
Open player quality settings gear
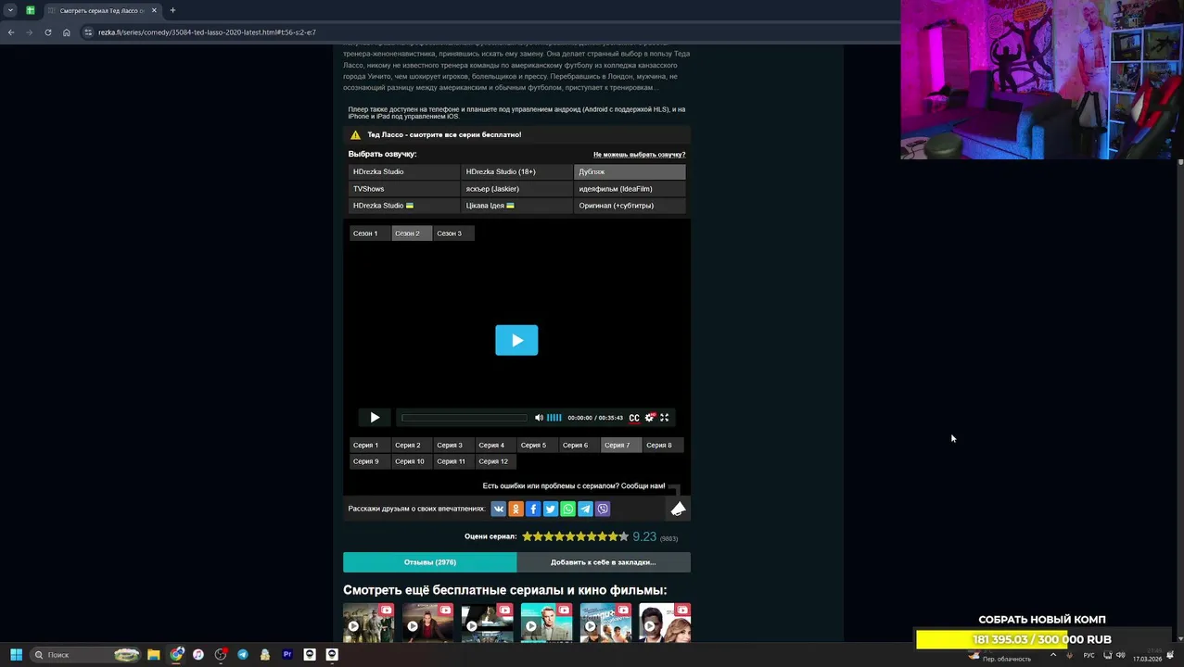(x=649, y=418)
